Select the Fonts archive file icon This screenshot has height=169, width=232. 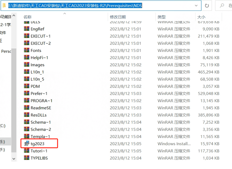pyautogui.click(x=27, y=50)
